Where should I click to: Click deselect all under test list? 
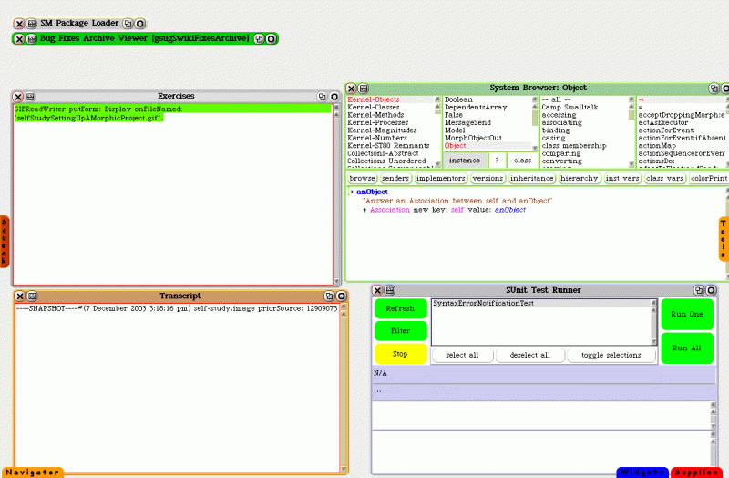530,355
